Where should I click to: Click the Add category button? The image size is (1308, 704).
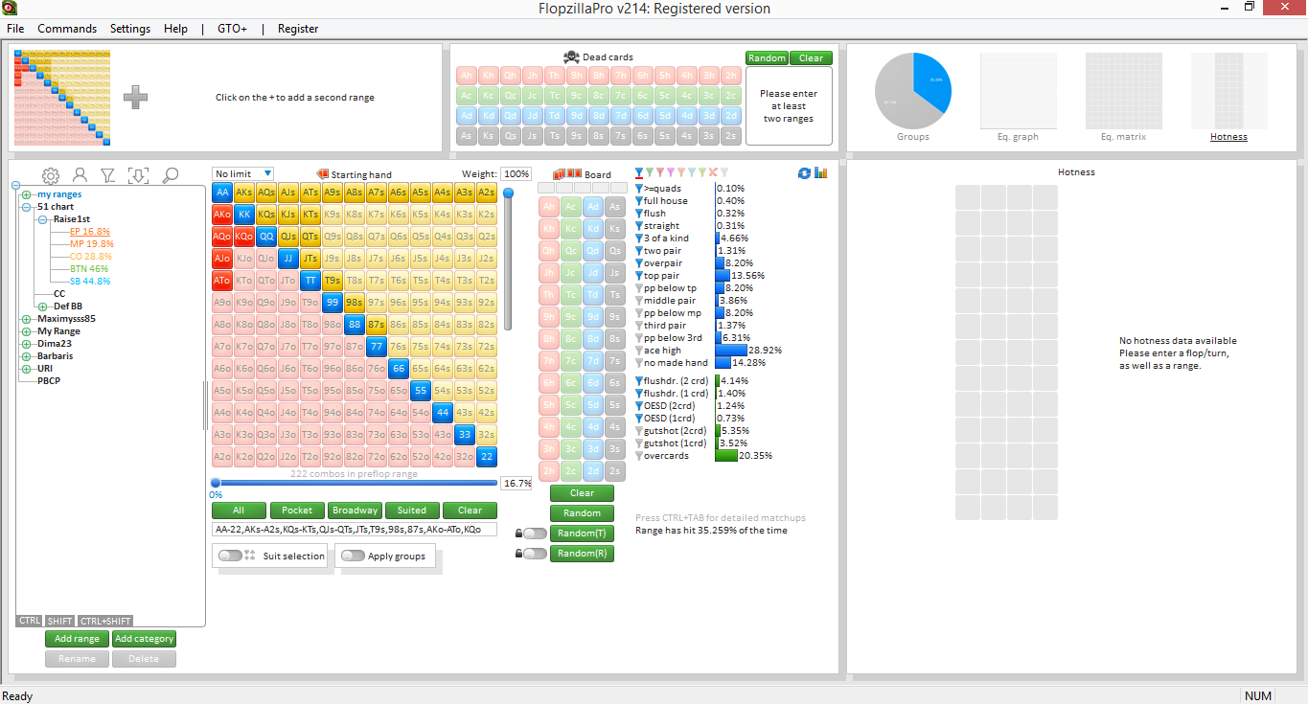[144, 639]
